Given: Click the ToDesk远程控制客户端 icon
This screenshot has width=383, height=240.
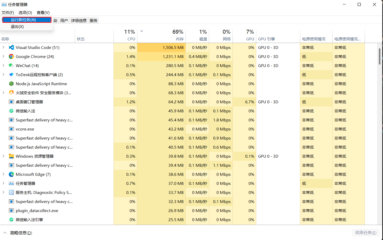Looking at the screenshot, I should pos(11,75).
